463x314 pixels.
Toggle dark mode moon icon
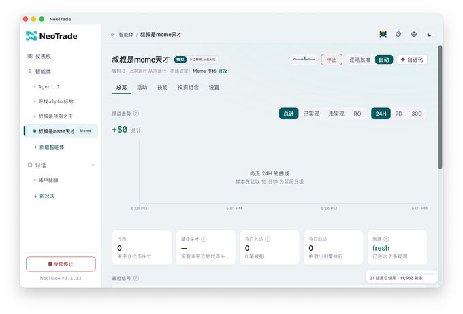(x=430, y=34)
